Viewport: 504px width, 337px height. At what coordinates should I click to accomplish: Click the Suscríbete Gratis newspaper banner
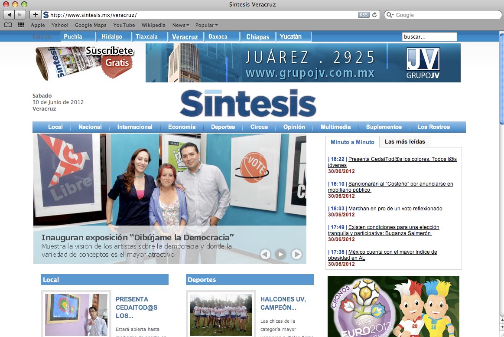tap(85, 63)
